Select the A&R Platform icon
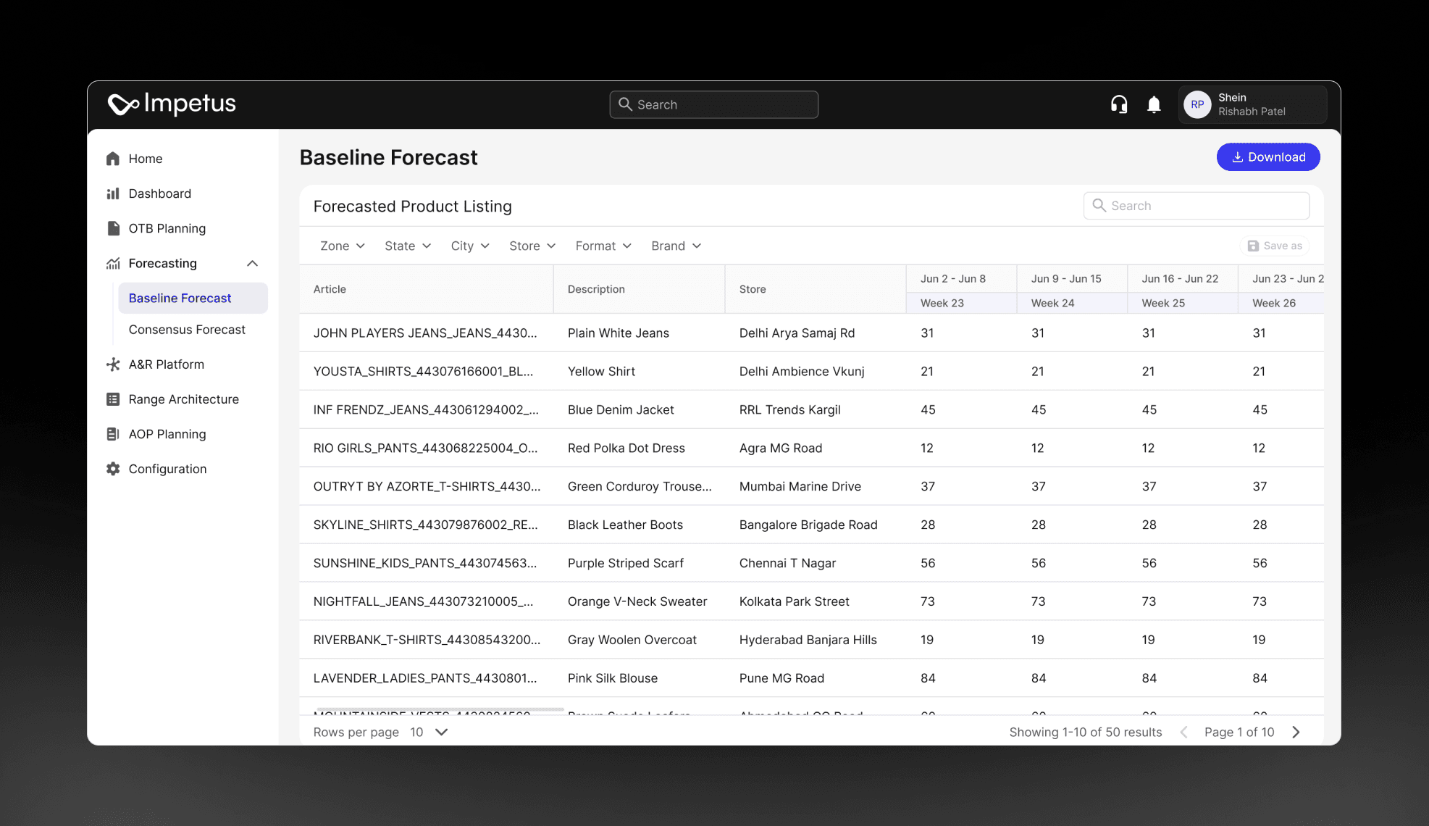 tap(113, 364)
